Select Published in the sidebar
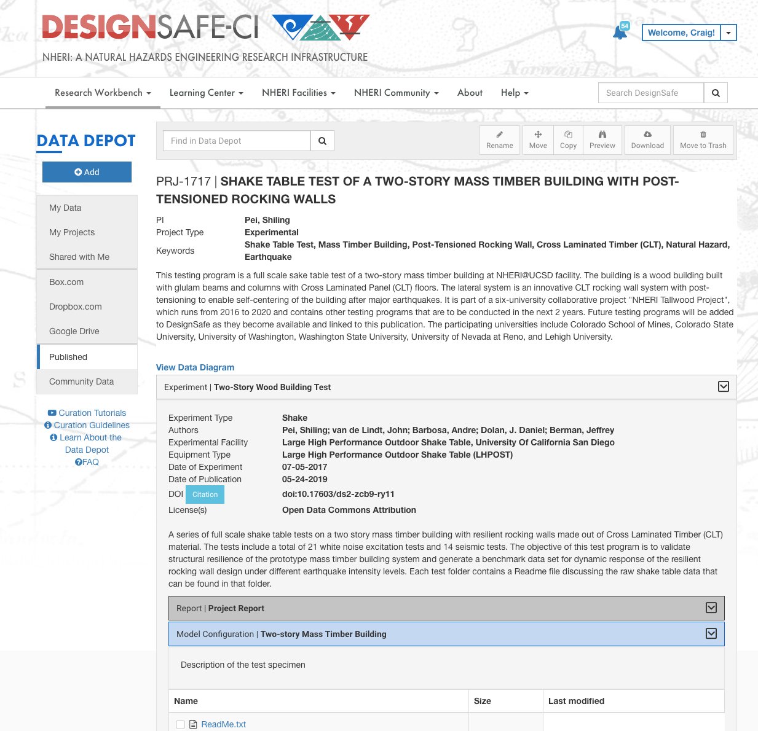The width and height of the screenshot is (758, 731). tap(87, 357)
